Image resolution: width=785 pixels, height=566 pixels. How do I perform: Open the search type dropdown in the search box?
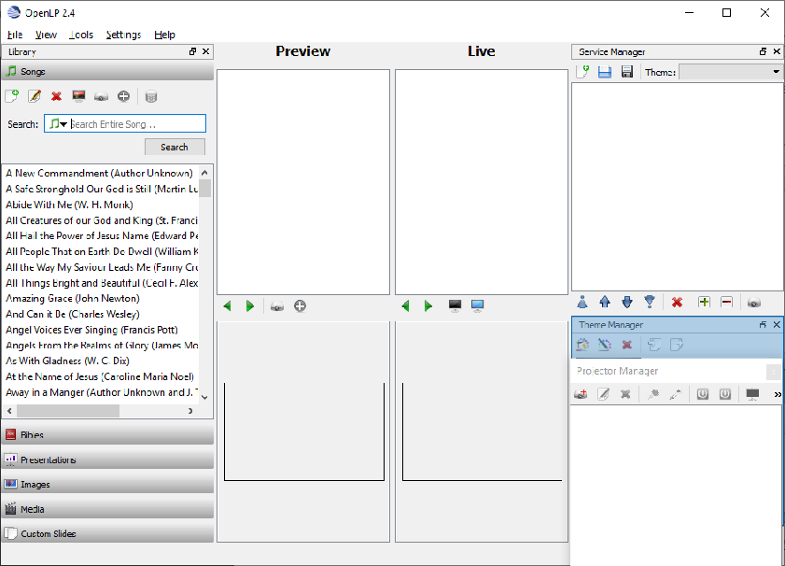pyautogui.click(x=58, y=123)
